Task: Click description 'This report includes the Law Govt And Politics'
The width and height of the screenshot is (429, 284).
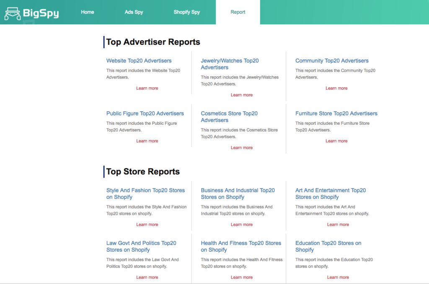Action: coord(142,263)
